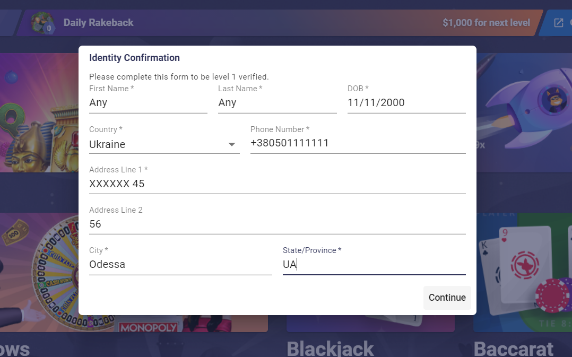Select the Last Name input field
This screenshot has width=572, height=357.
(277, 103)
